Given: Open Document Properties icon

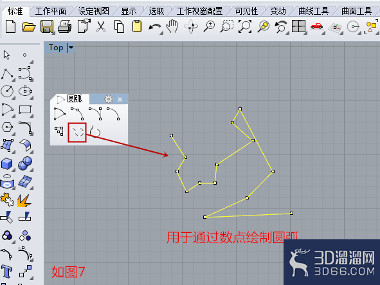Looking at the screenshot, I should (x=84, y=26).
